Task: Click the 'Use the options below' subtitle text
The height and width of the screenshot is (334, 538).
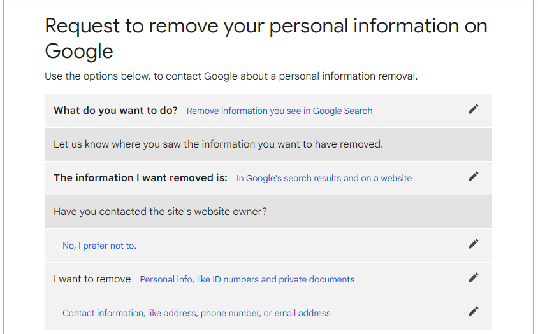Action: tap(231, 76)
